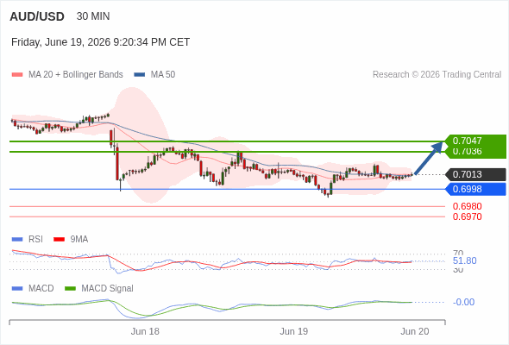Image resolution: width=509 pixels, height=345 pixels.
Task: Click the Jun 19 date axis label
Action: pos(294,331)
